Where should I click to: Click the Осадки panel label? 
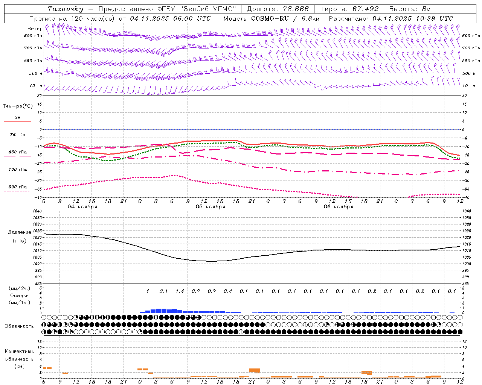pos(20,296)
